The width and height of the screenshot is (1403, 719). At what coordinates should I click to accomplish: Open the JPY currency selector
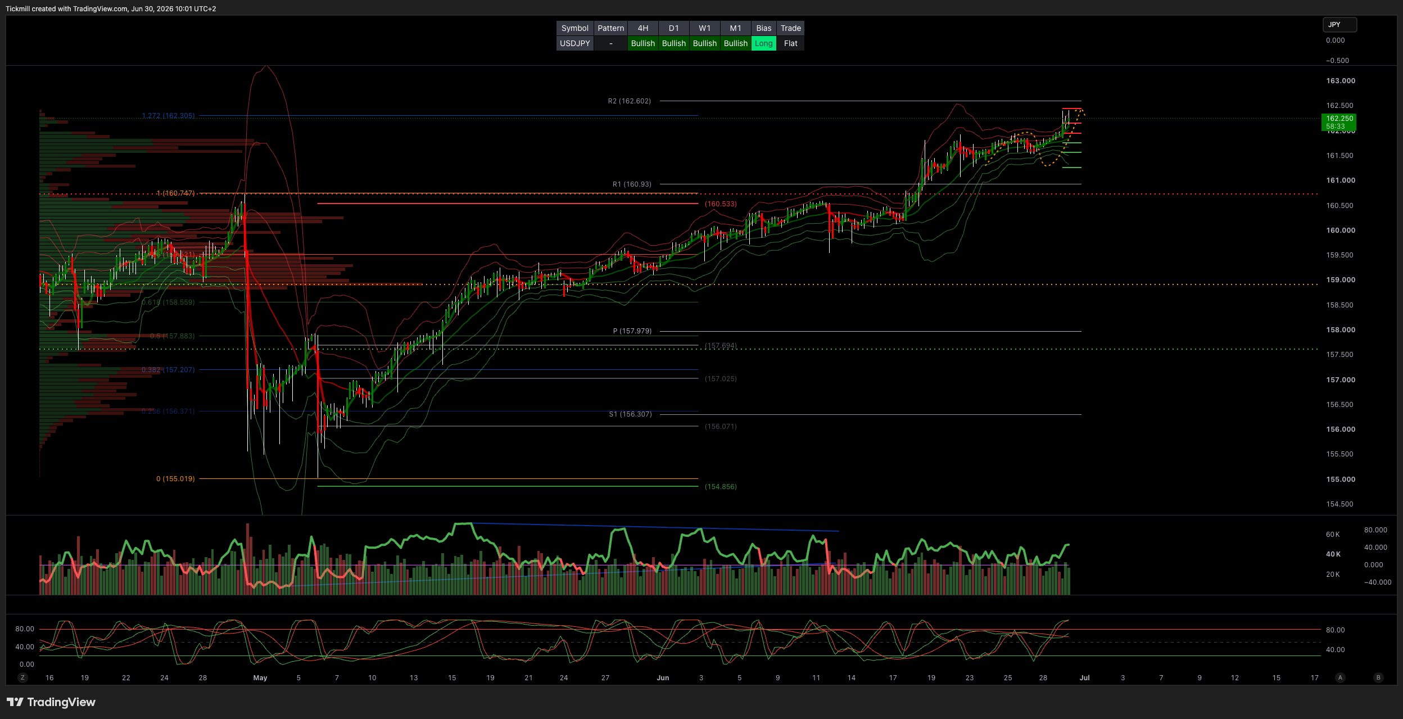(1340, 25)
